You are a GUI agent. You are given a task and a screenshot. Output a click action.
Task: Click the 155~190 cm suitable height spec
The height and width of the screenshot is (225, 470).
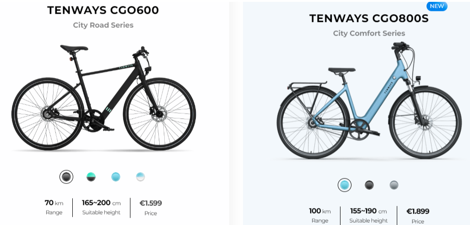click(x=368, y=211)
